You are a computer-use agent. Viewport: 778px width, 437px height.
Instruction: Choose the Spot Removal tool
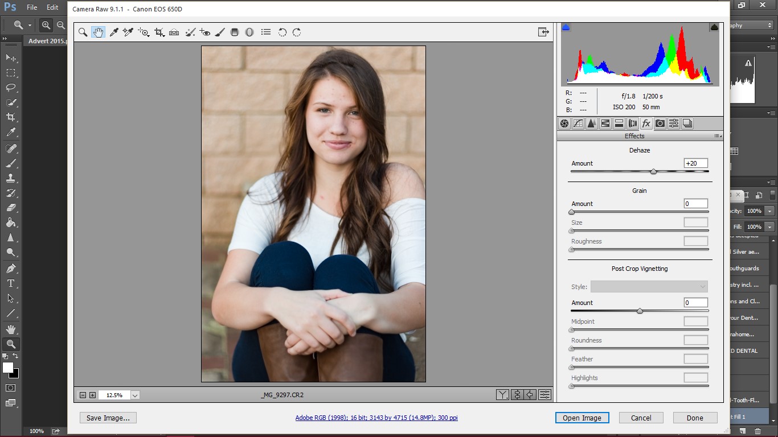(190, 32)
